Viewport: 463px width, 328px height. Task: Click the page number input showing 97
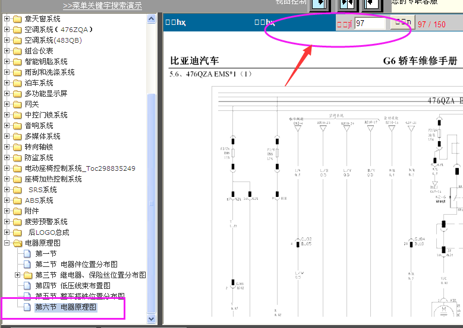tap(370, 23)
